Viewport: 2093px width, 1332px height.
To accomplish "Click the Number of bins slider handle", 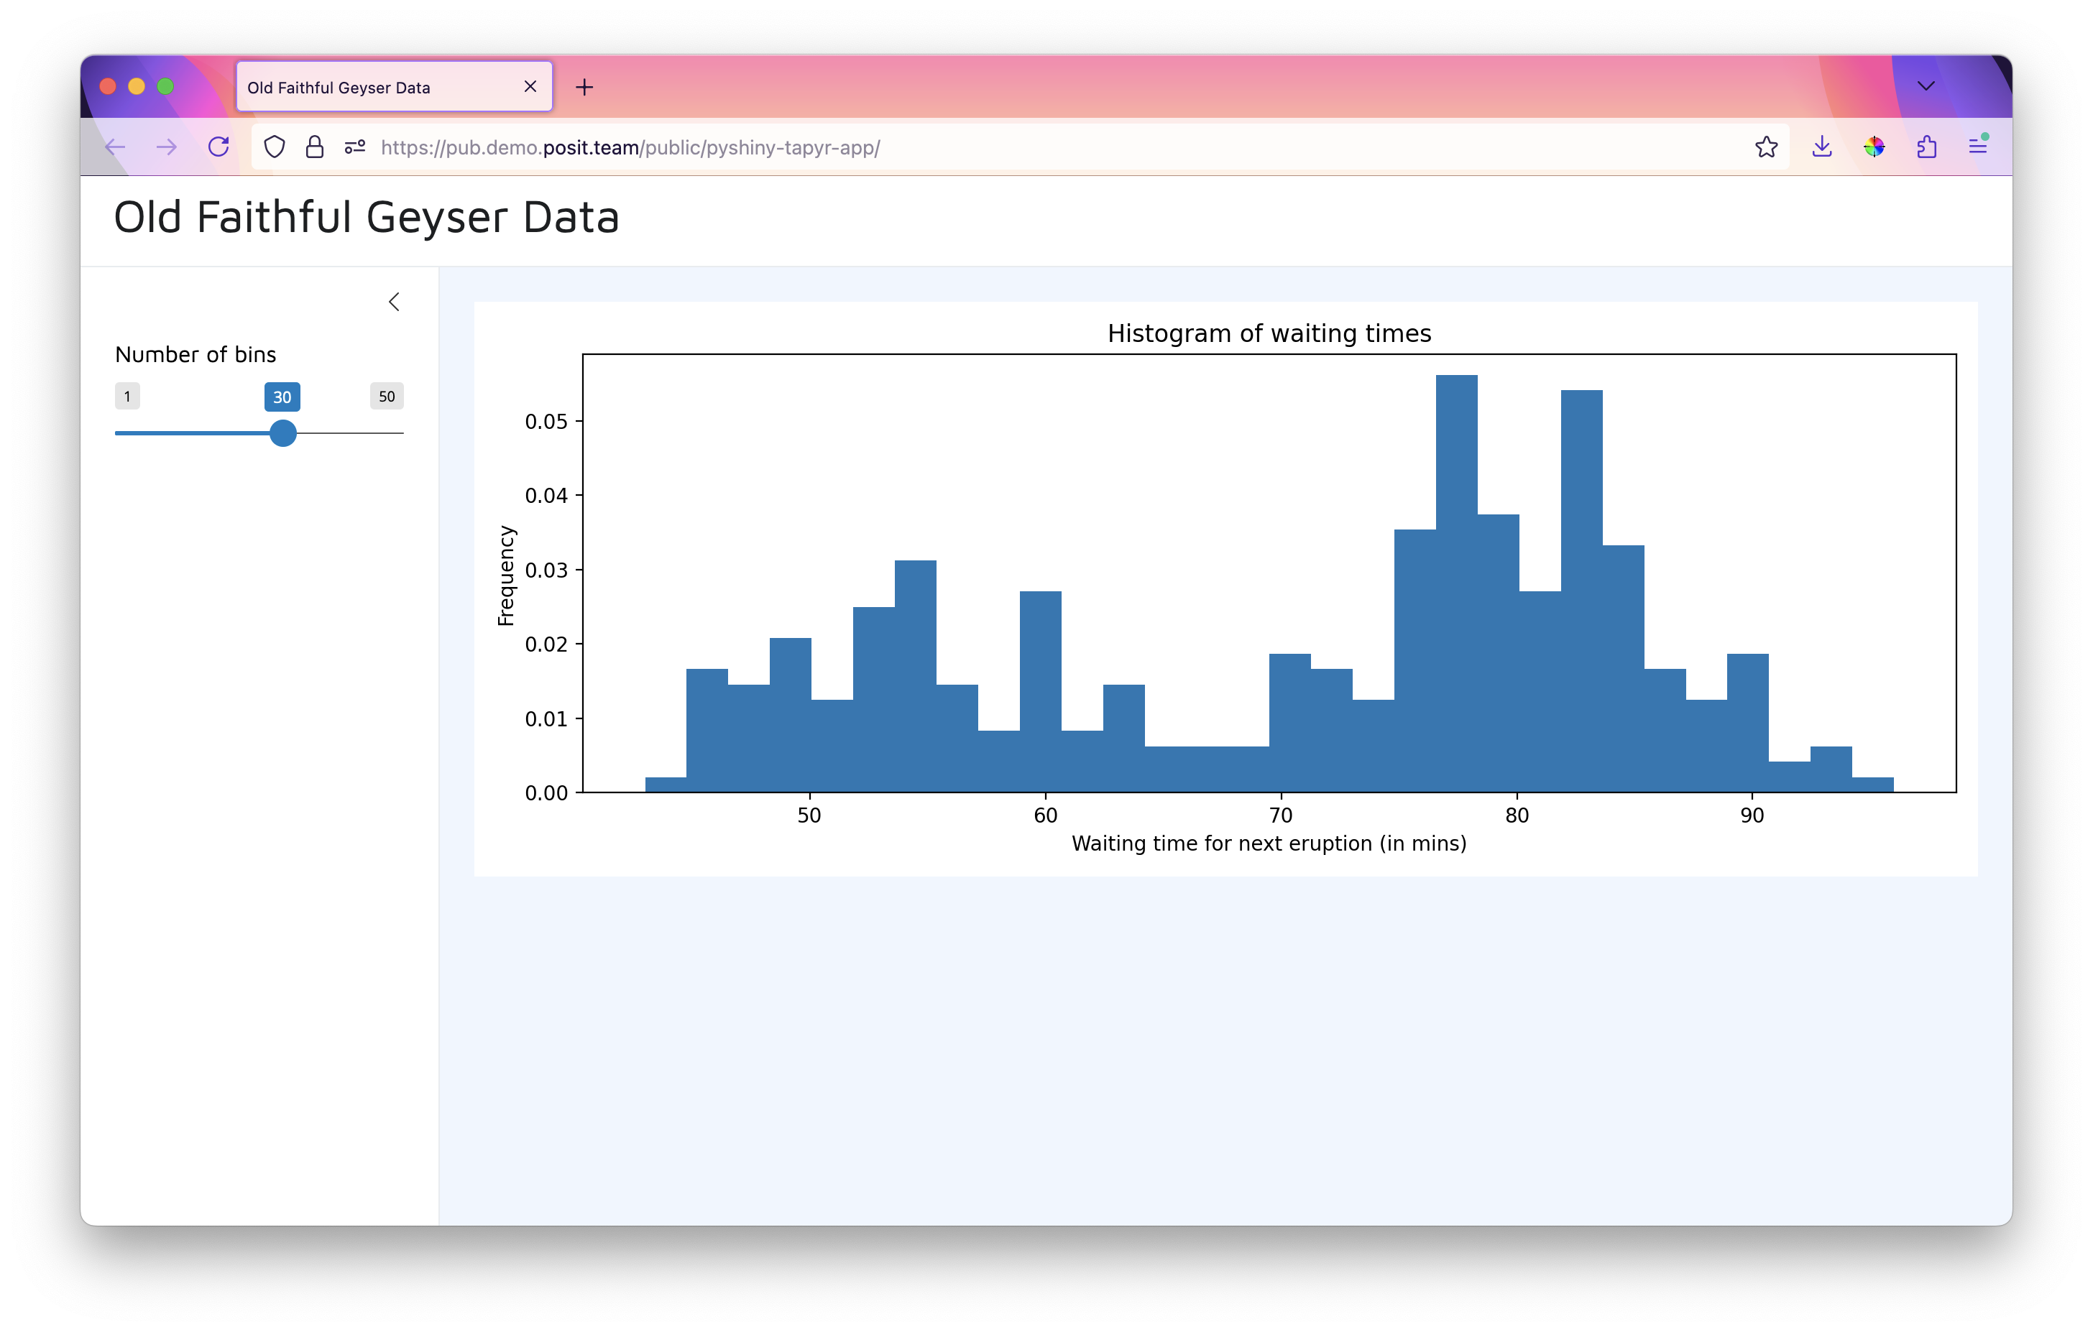I will (283, 433).
